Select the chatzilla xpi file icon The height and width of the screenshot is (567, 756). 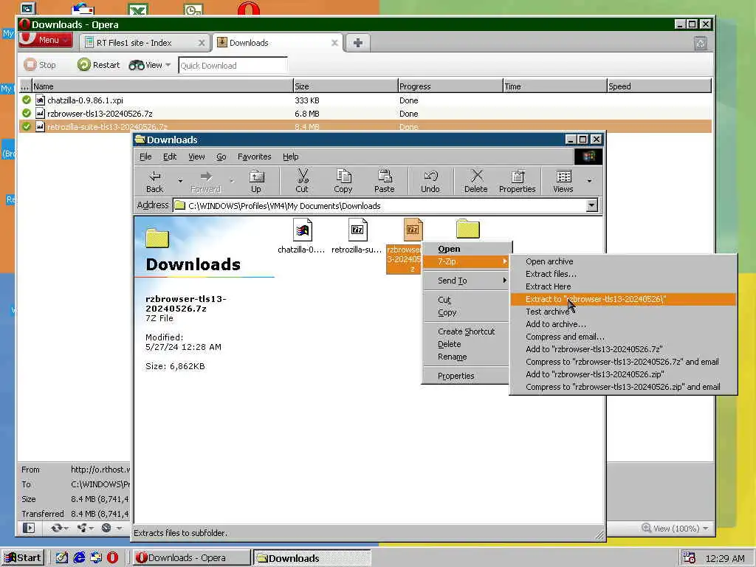302,230
